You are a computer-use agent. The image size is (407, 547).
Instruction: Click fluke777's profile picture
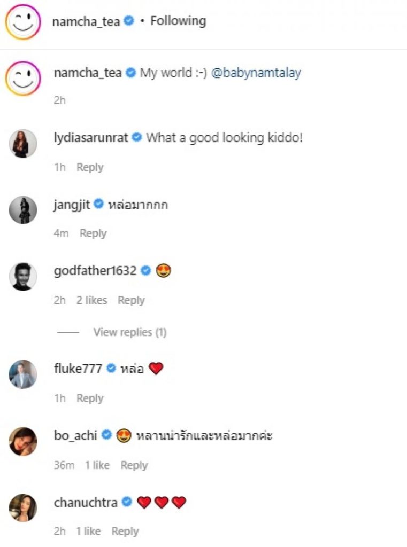point(23,374)
